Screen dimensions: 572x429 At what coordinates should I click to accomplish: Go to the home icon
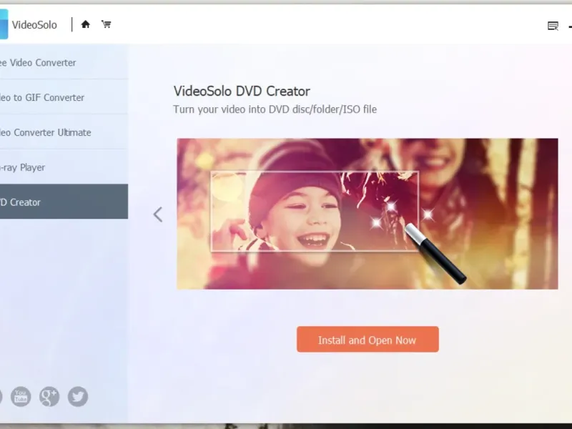point(85,24)
